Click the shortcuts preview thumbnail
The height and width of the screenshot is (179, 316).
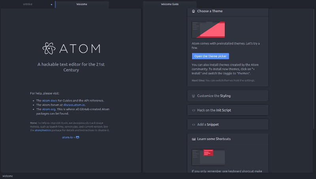[x=208, y=157]
